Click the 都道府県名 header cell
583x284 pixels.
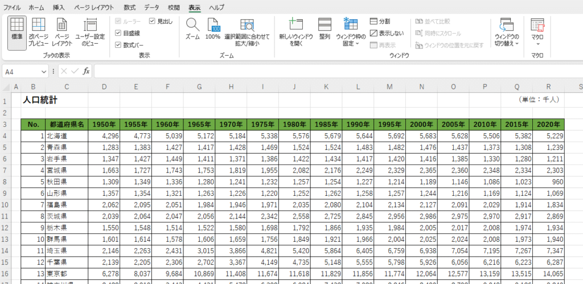(x=67, y=125)
